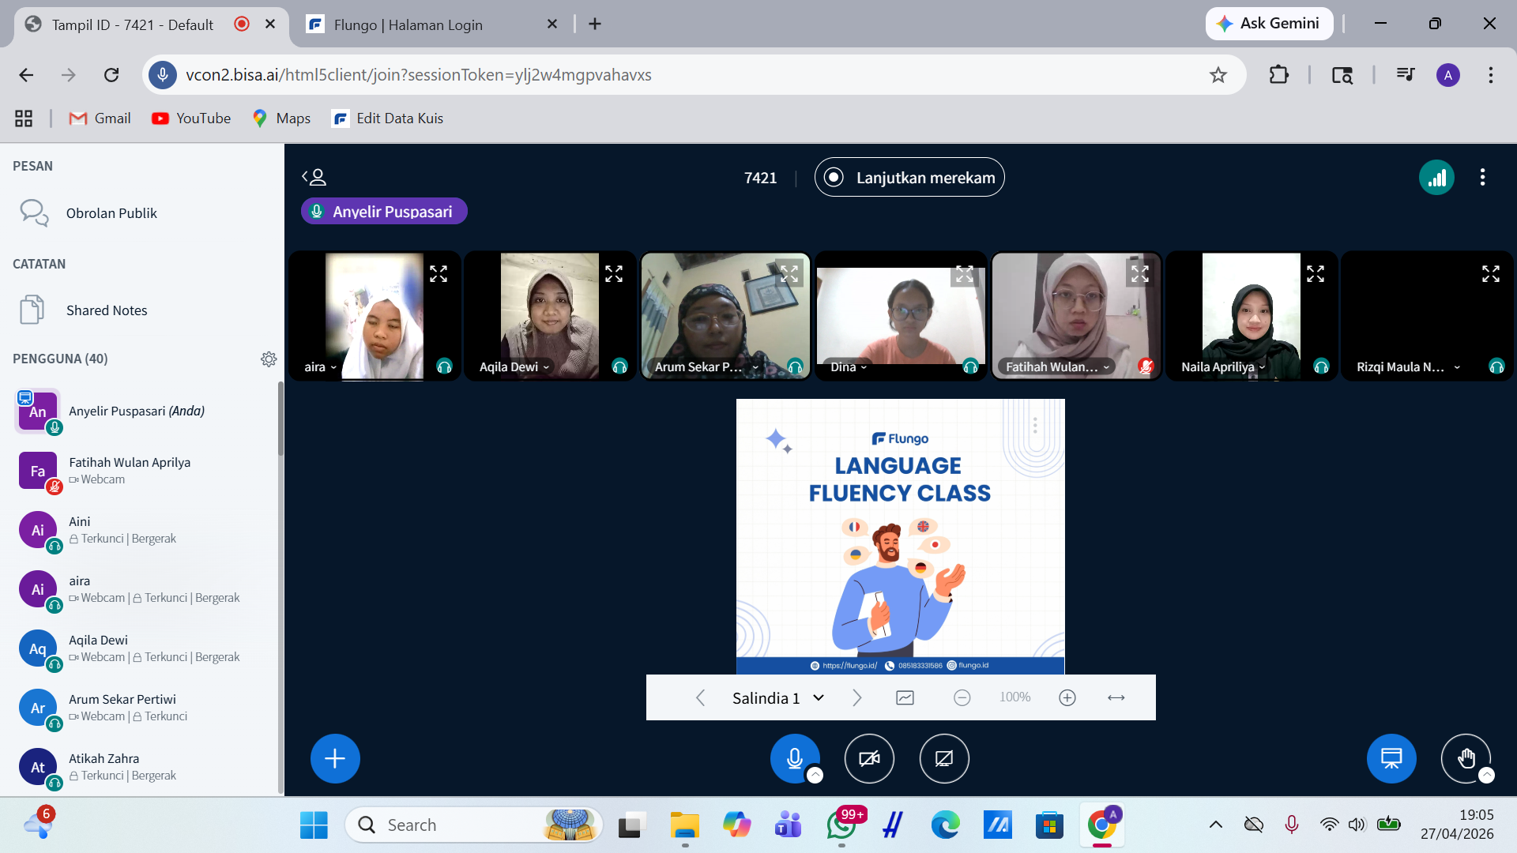This screenshot has height=853, width=1517.
Task: Open WhatsApp from the taskbar
Action: point(841,825)
